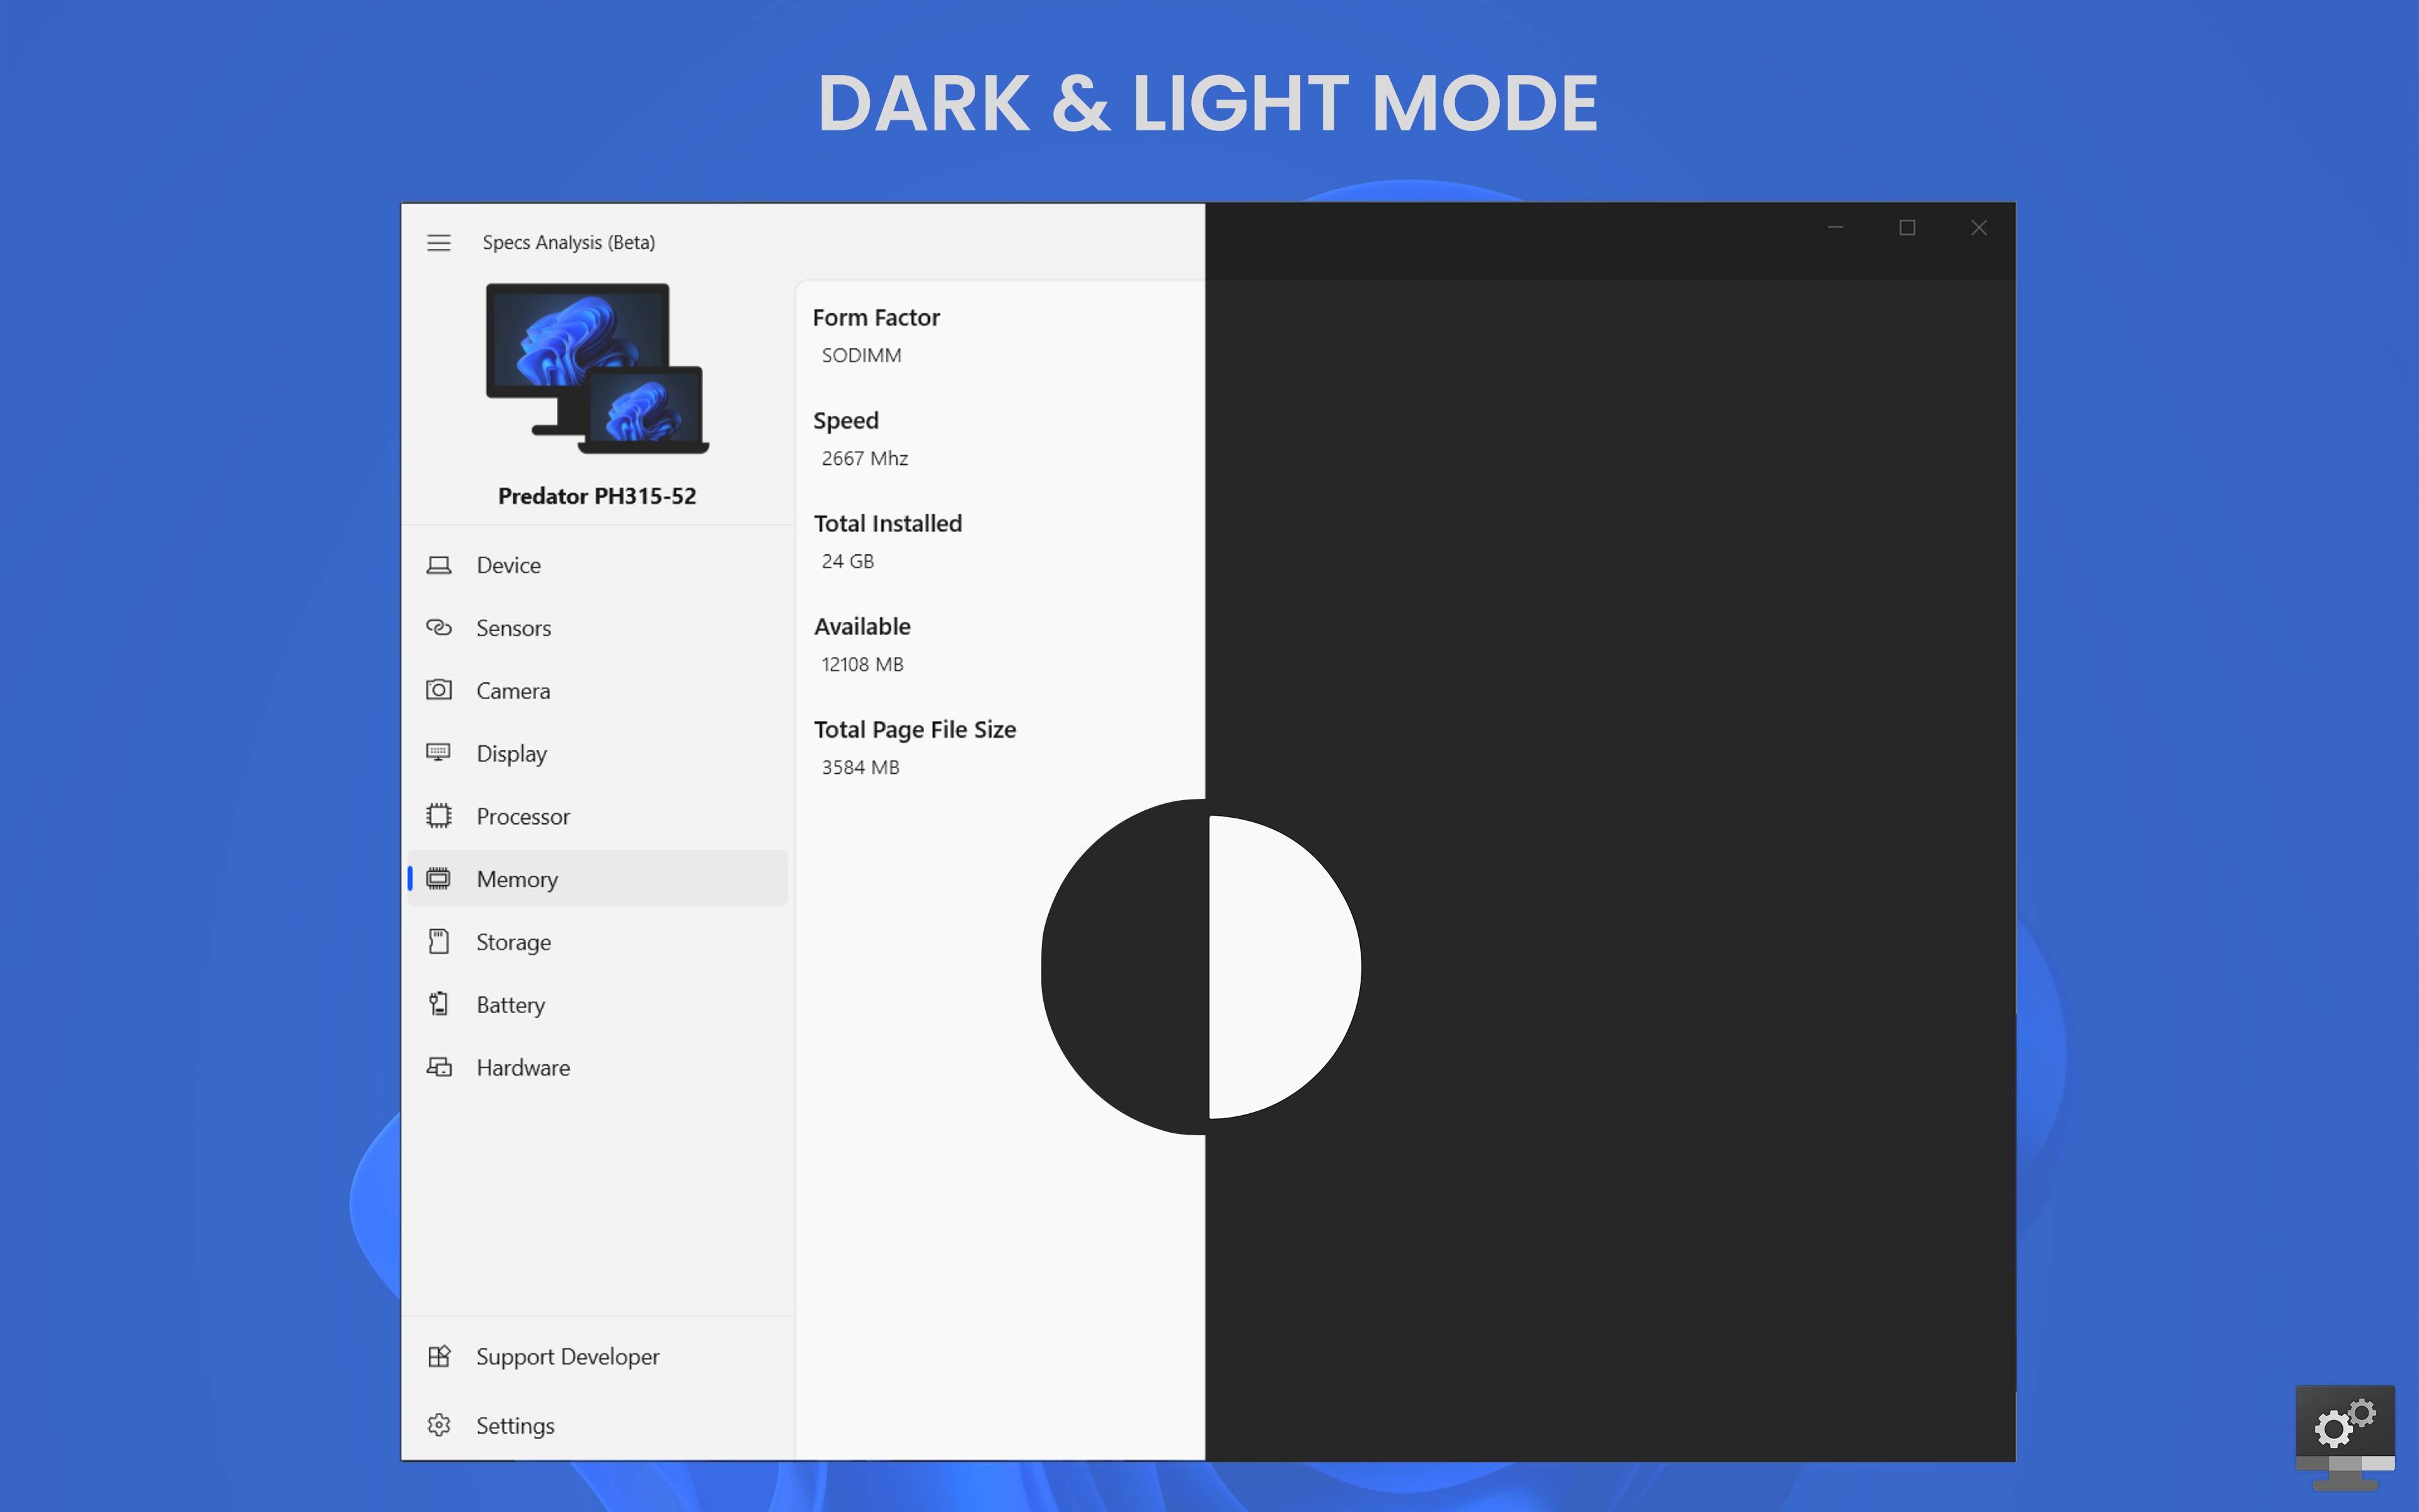
Task: Open the Settings page
Action: [515, 1425]
